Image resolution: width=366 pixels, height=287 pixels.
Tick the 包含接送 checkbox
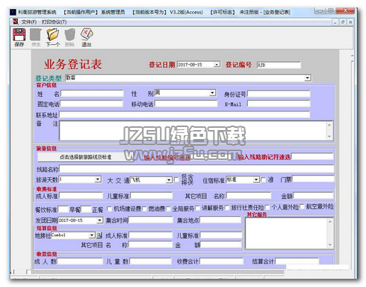(x=176, y=179)
